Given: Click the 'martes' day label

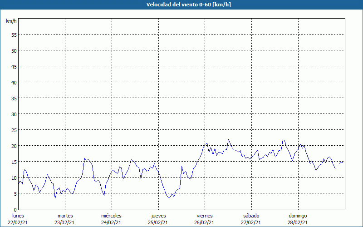Looking at the screenshot, I should pyautogui.click(x=65, y=216).
